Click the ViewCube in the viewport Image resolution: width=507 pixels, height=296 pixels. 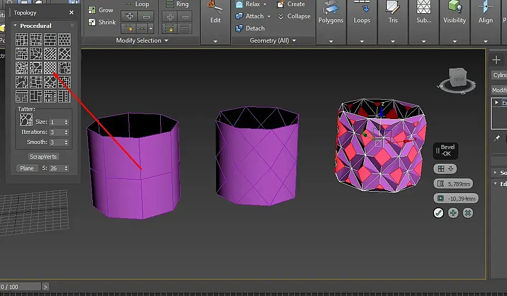(x=459, y=78)
